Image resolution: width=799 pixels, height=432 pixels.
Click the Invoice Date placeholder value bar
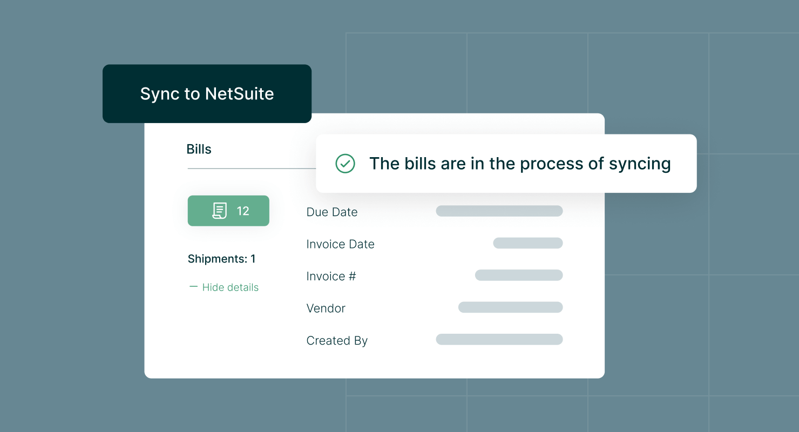pos(527,243)
